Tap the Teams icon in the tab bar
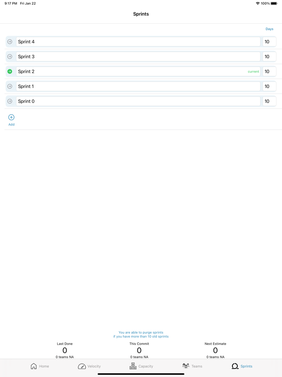The width and height of the screenshot is (282, 377). [186, 366]
